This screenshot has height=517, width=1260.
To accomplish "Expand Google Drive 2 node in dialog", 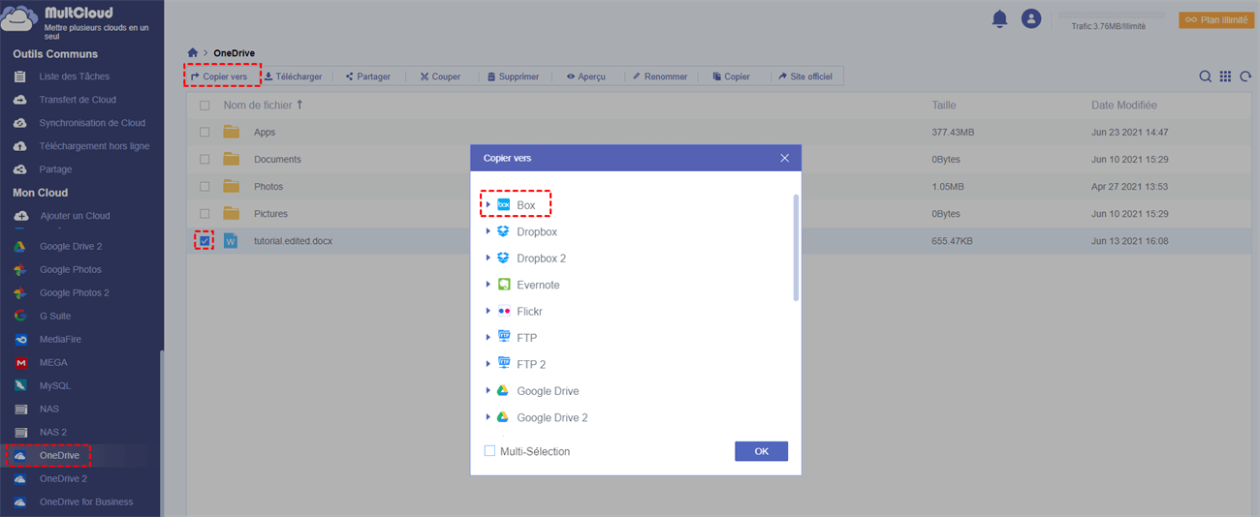I will coord(488,417).
